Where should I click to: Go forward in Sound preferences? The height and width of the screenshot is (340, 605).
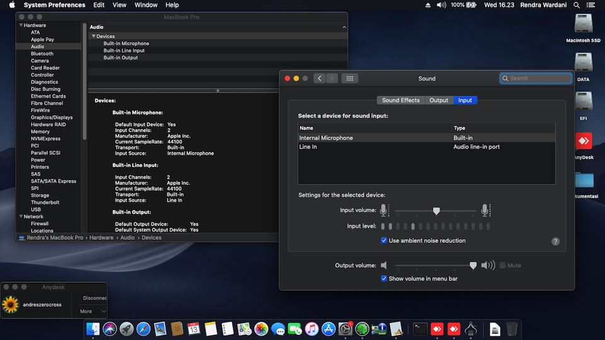coord(332,78)
